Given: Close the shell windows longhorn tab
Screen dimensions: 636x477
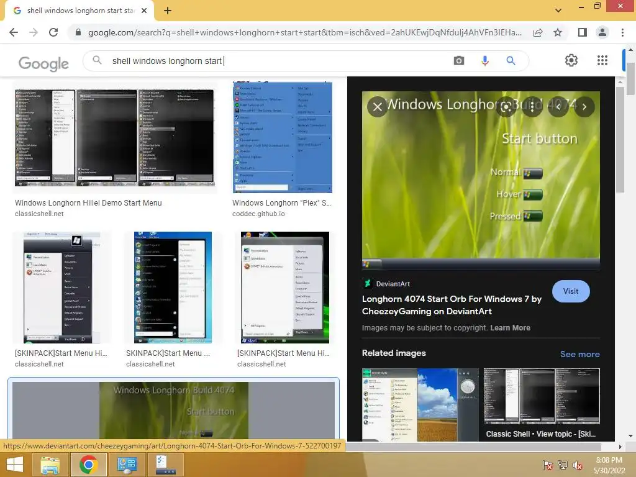Looking at the screenshot, I should pos(144,11).
